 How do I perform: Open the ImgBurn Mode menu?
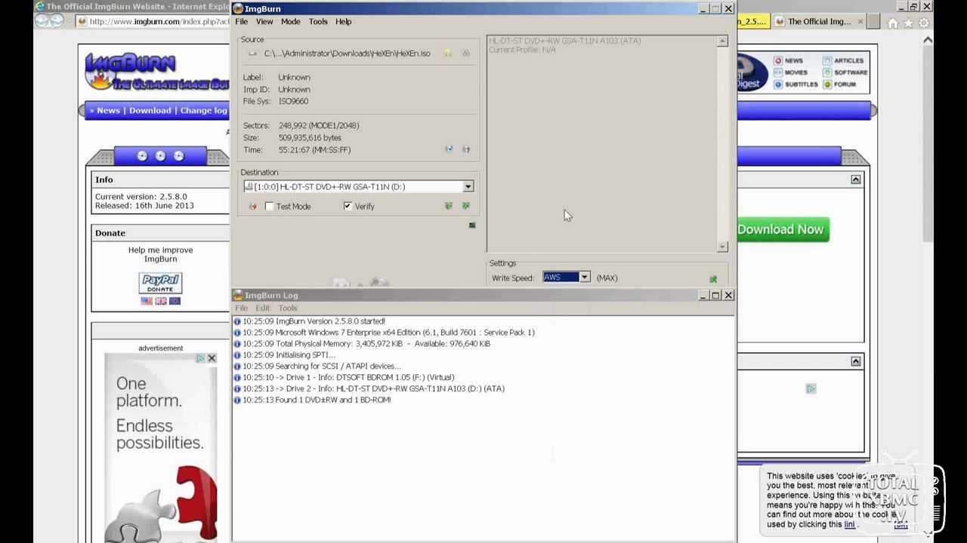291,22
